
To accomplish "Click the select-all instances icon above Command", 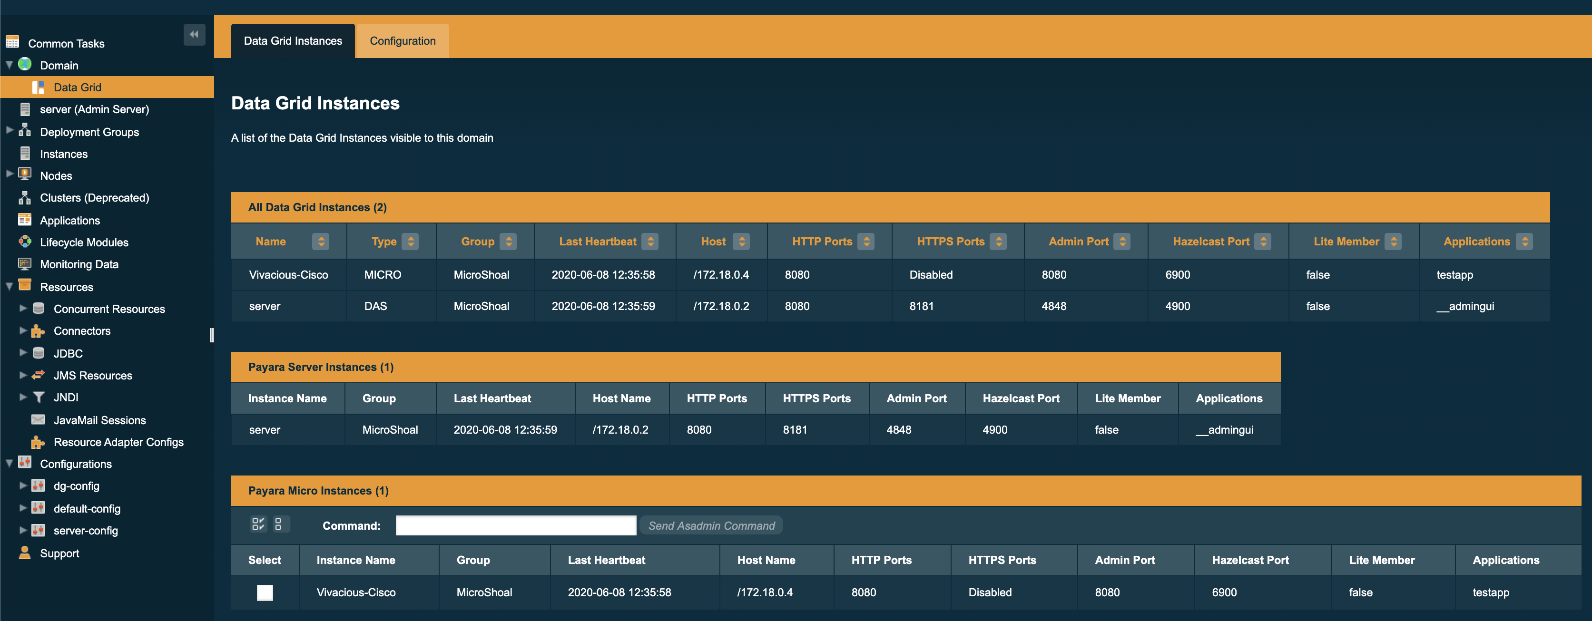I will tap(259, 524).
